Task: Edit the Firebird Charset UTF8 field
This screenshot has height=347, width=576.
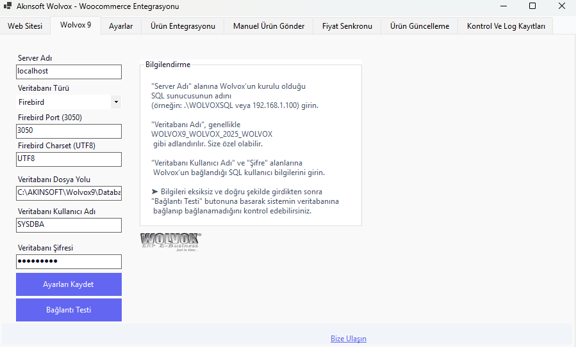Action: coord(69,159)
